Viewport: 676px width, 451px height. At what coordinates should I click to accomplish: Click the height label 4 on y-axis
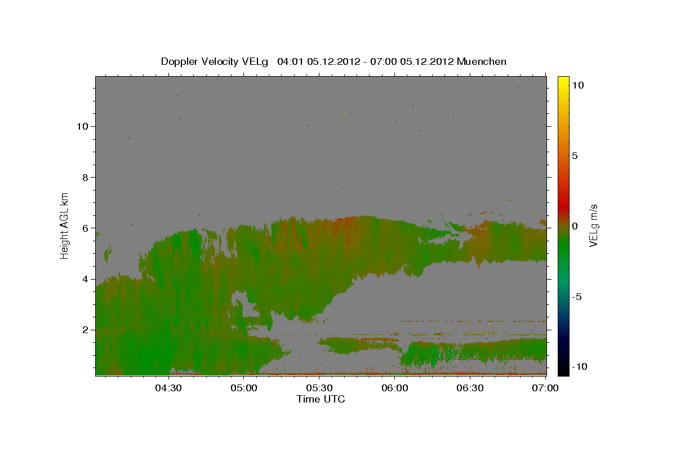[x=84, y=279]
